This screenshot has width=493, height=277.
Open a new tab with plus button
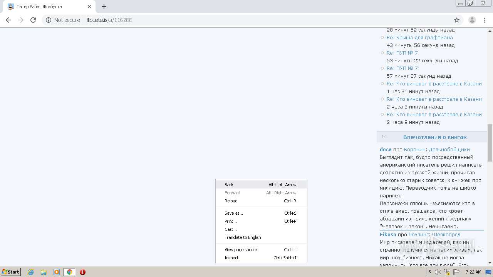click(104, 7)
